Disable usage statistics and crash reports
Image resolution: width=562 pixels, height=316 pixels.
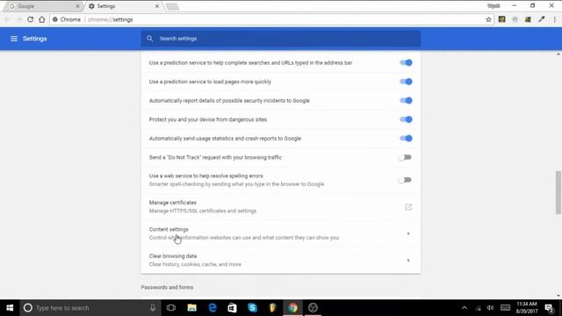click(406, 139)
